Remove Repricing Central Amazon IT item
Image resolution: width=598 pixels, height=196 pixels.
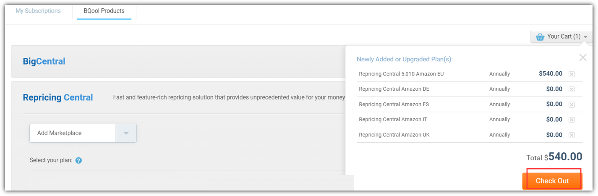tap(572, 120)
